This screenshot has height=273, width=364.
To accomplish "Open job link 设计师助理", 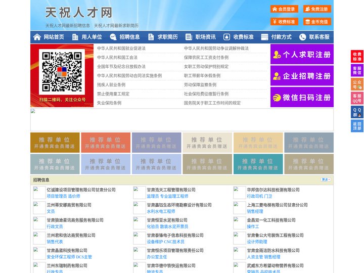I will click(257, 242).
